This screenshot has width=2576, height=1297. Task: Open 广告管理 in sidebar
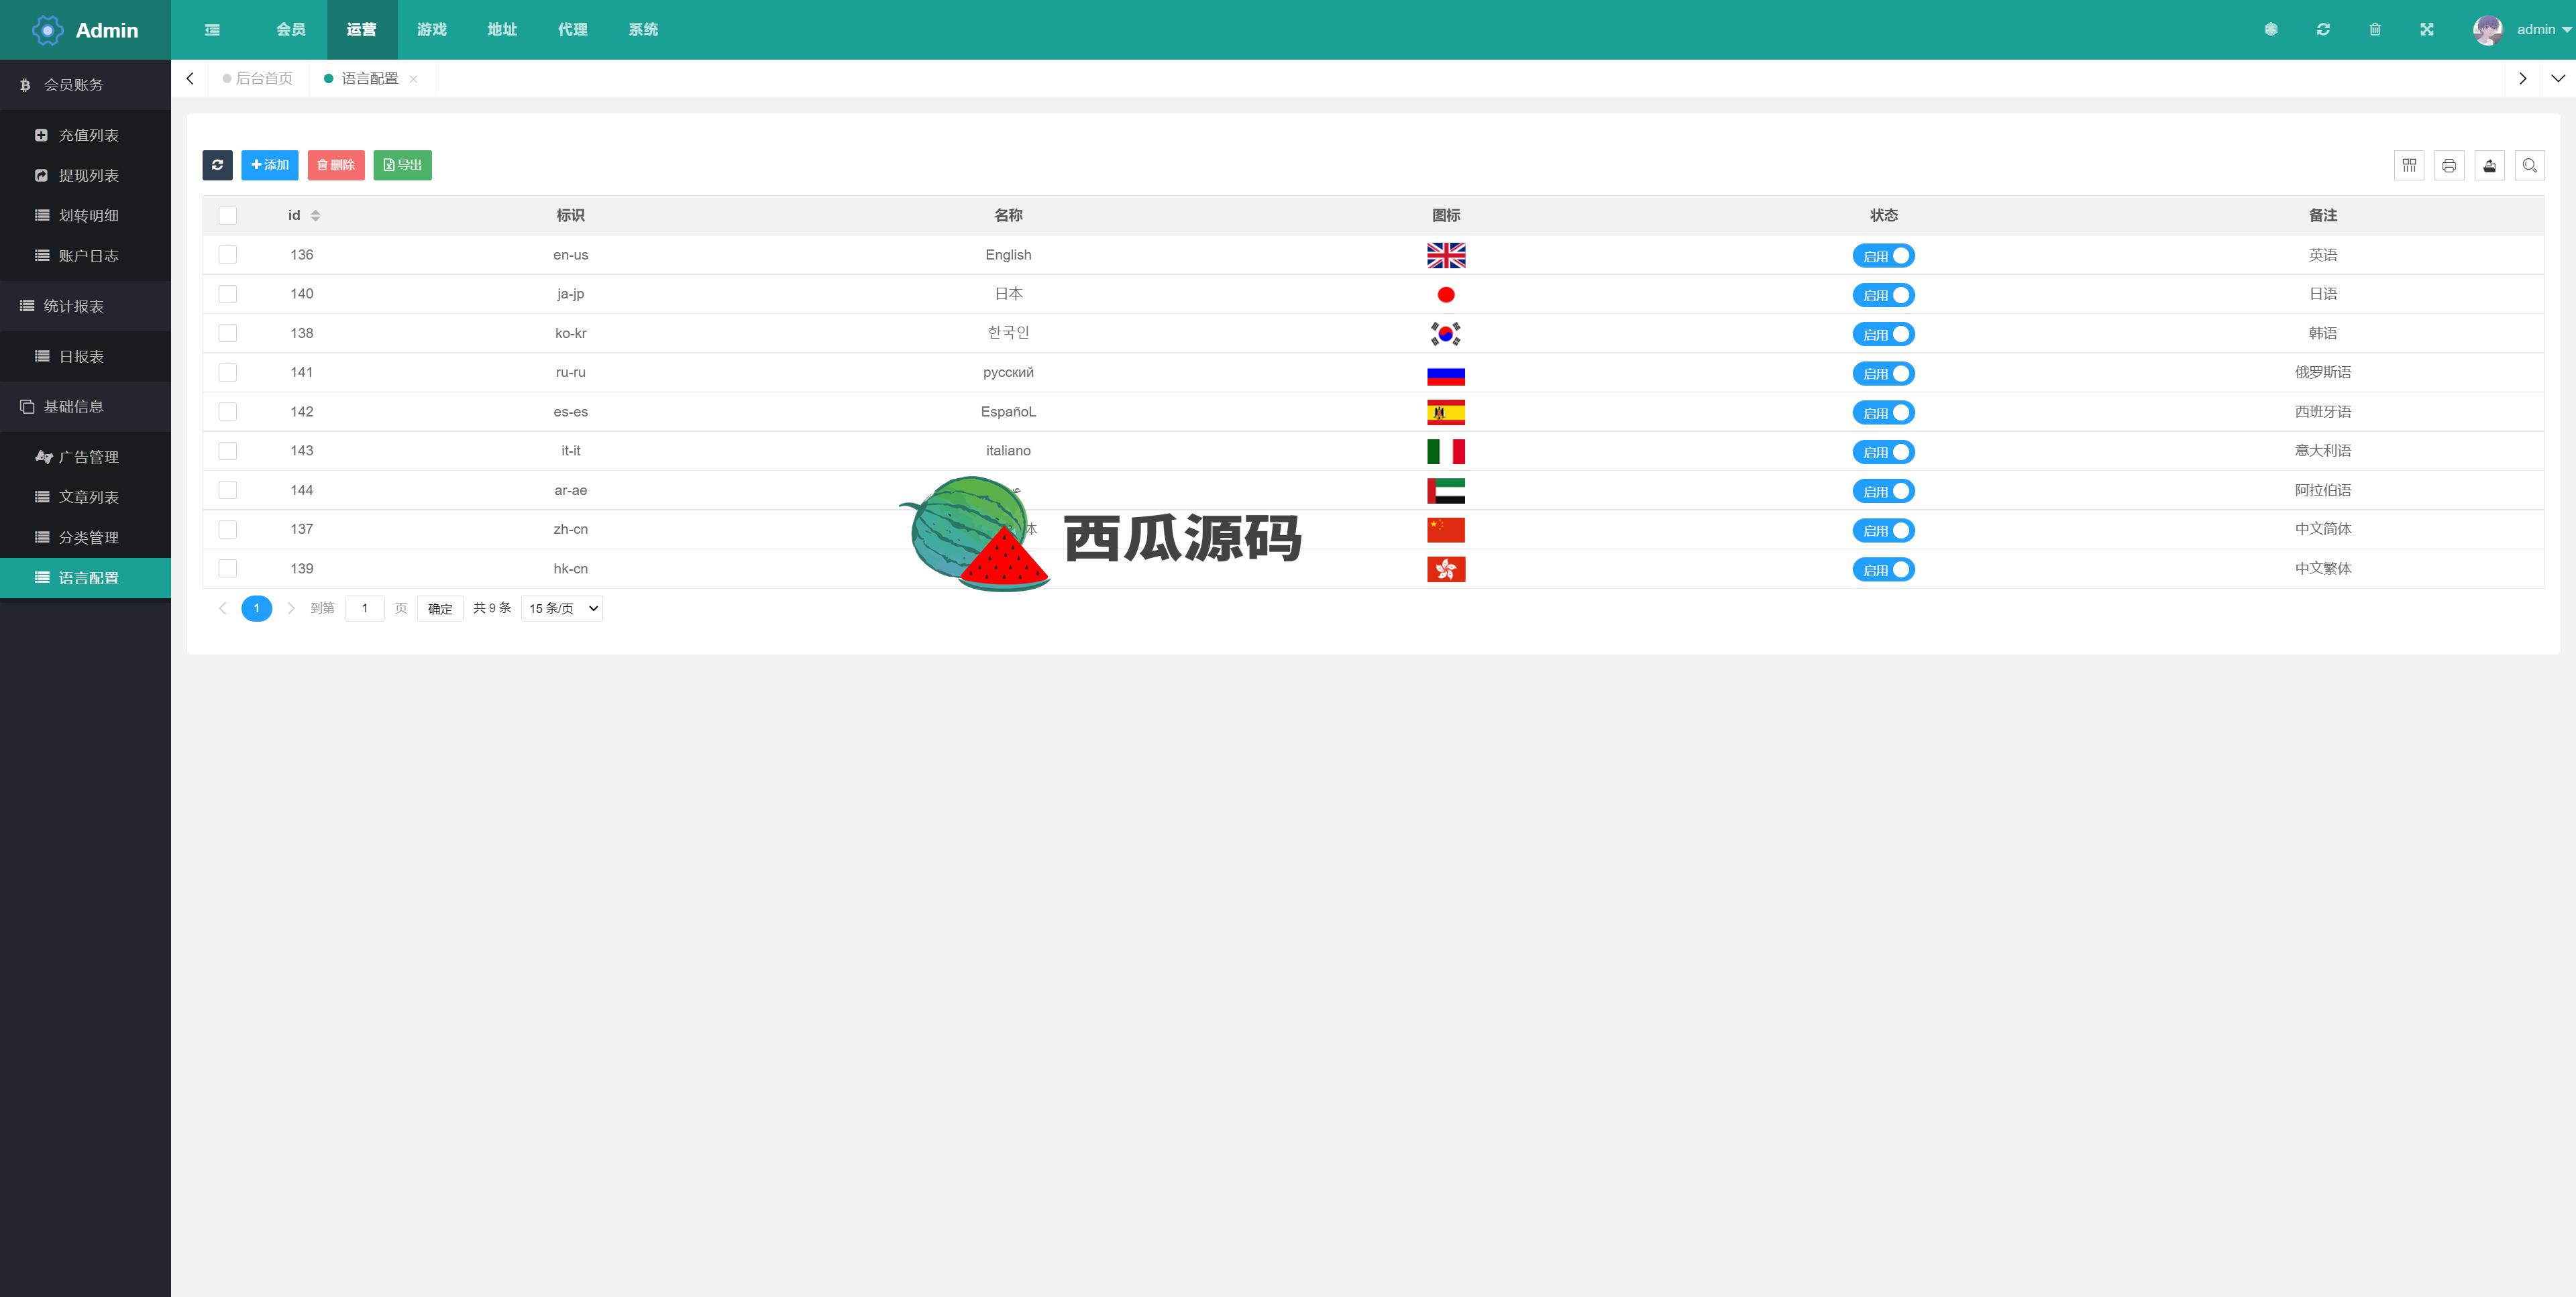click(85, 457)
